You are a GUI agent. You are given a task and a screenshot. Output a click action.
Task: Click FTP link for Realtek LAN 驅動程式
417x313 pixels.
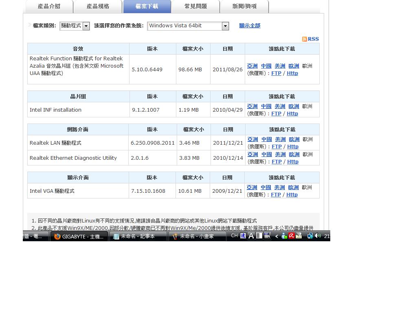click(x=277, y=147)
